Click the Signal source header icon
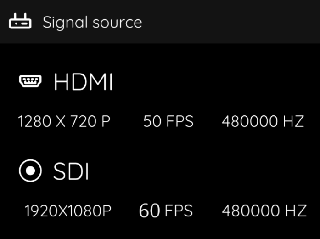Viewport: 320px width, 239px height. (x=20, y=22)
